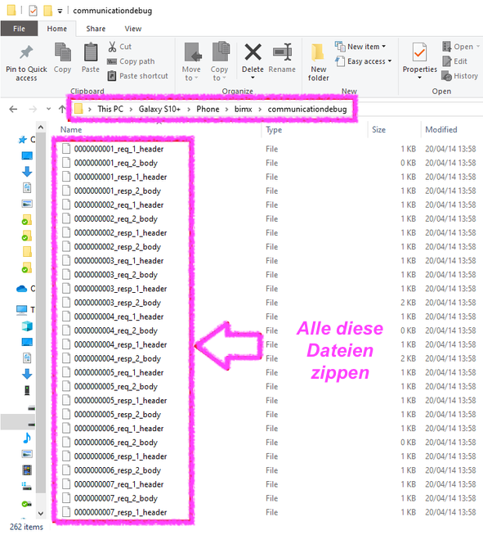The width and height of the screenshot is (483, 535).
Task: Click navigation pane scrollbar down arrow
Action: [x=41, y=513]
